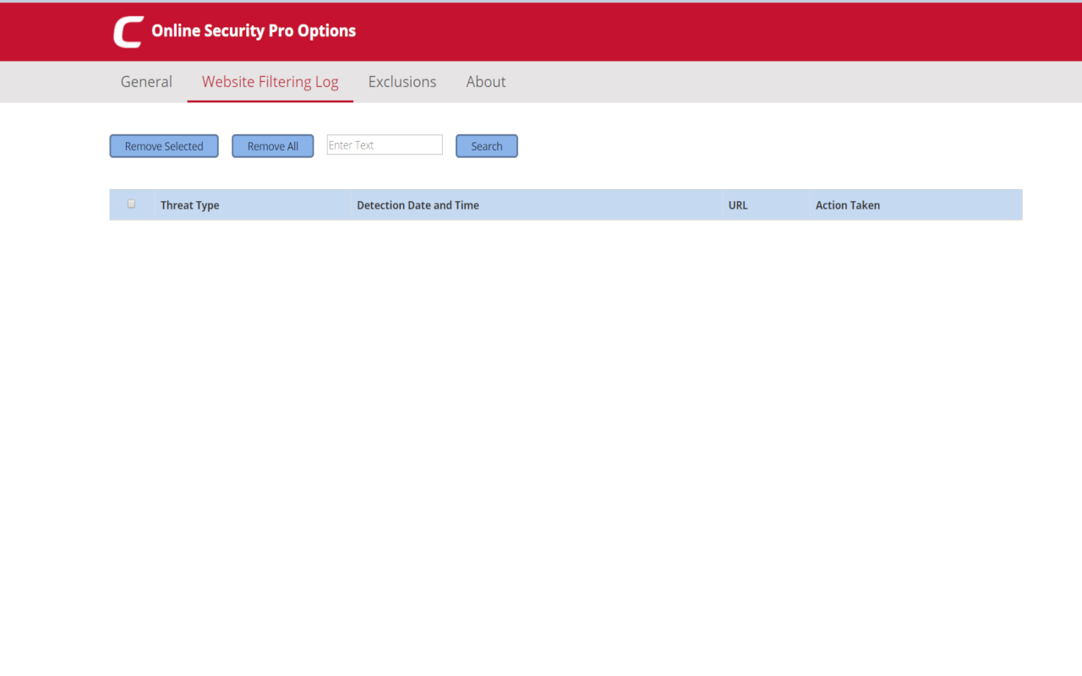Click the Remove Selected button
This screenshot has width=1082, height=676.
click(163, 145)
